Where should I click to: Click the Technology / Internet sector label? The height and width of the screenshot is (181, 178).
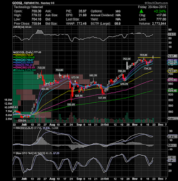29,7
